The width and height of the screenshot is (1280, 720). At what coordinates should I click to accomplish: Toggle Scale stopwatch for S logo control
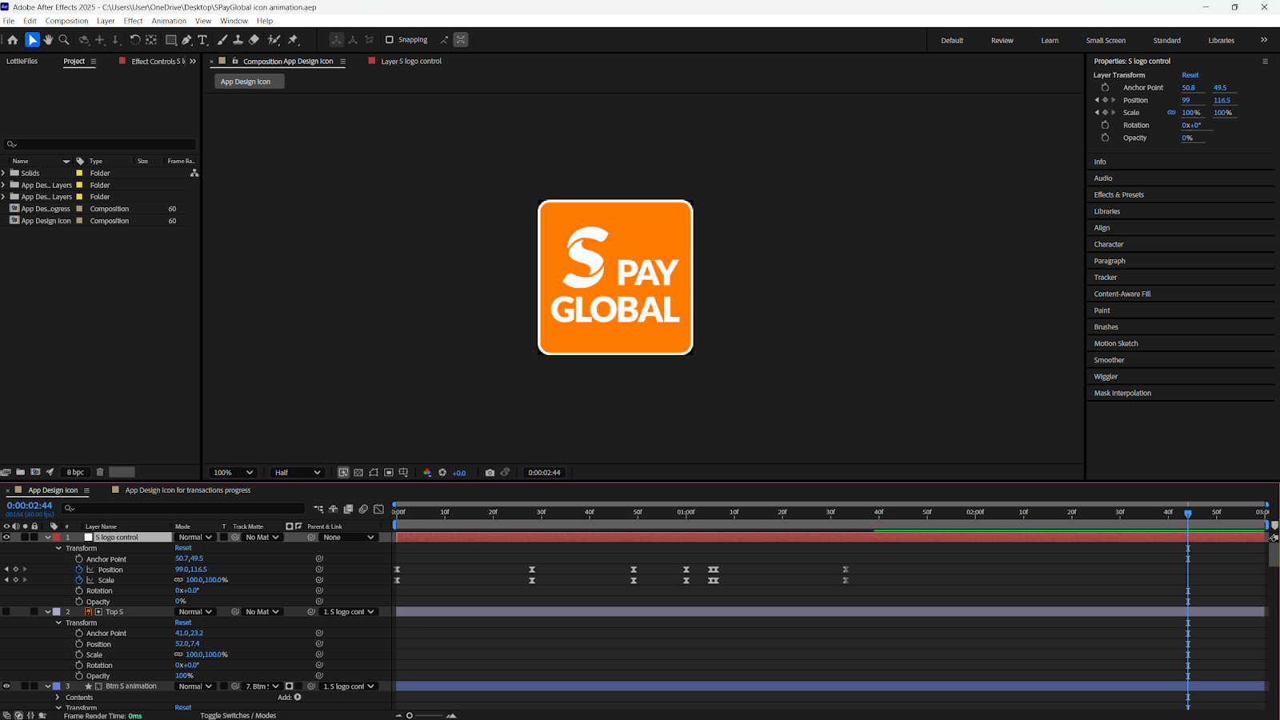click(79, 580)
